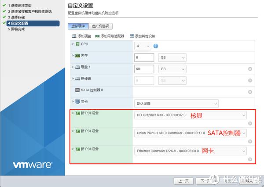Expand the hard disk 1 (硬盘 1) row
Image resolution: width=264 pixels, height=187 pixels.
(x=73, y=67)
